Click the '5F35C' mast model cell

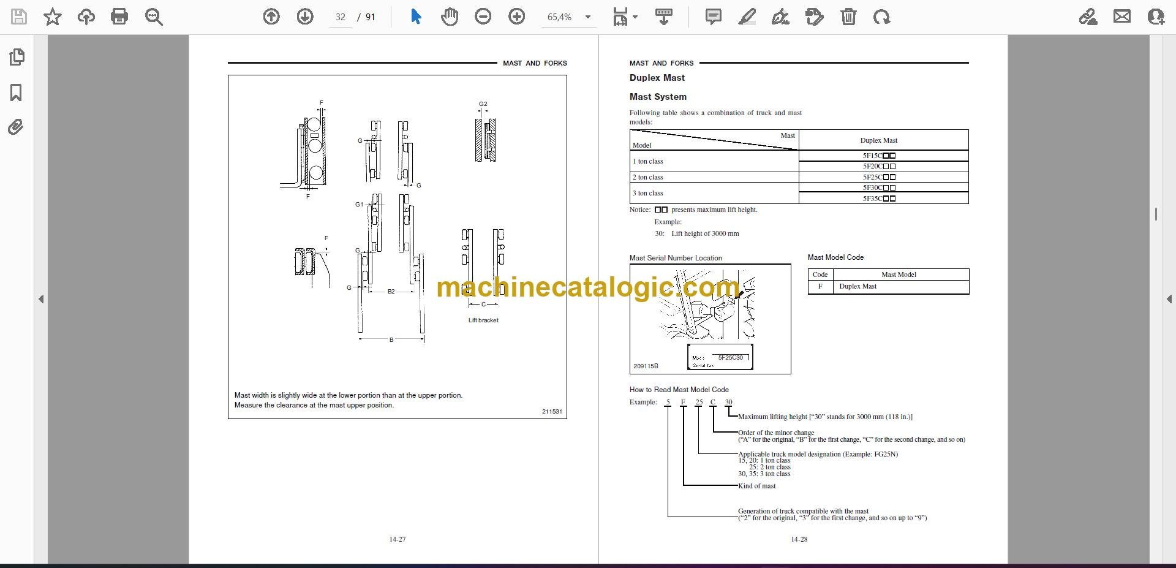pyautogui.click(x=883, y=199)
